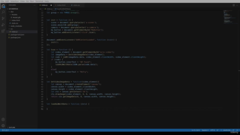240x135 pixels.
Task: Click LF end-of-line setting
Action: [x=217, y=130]
